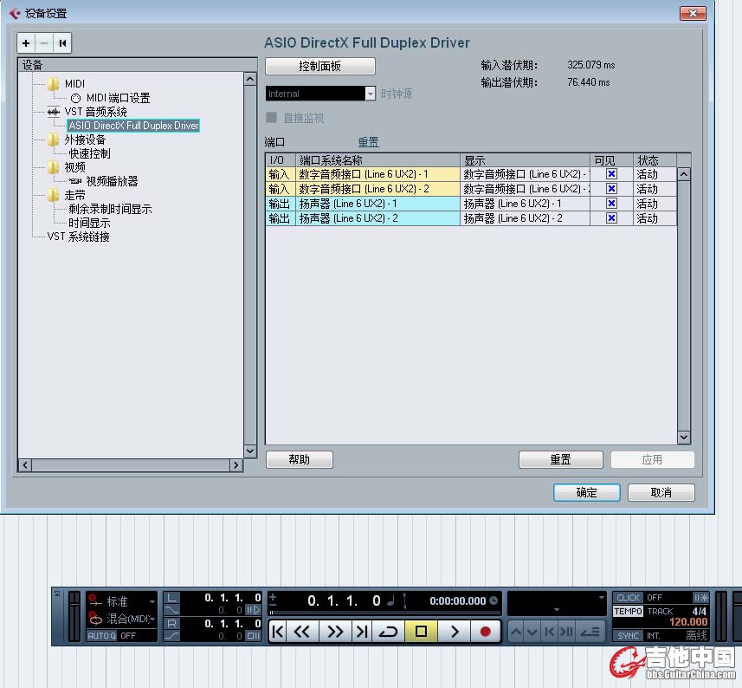Screen dimensions: 742x688
Task: Confirm with the 确定 button
Action: tap(587, 492)
